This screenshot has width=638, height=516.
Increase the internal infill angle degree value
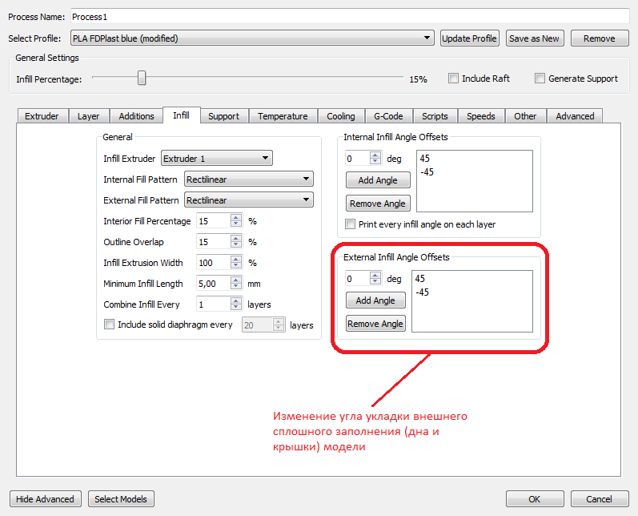(x=375, y=155)
